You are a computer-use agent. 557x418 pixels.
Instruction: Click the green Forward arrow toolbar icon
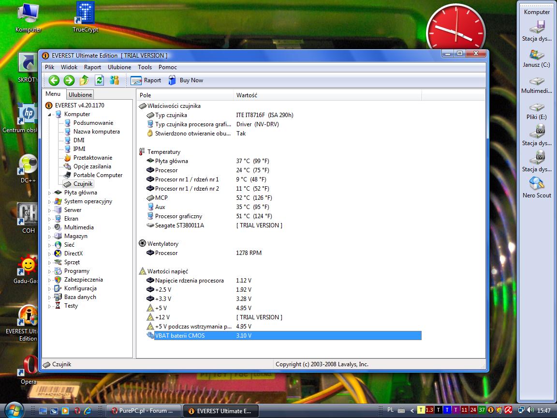click(69, 80)
